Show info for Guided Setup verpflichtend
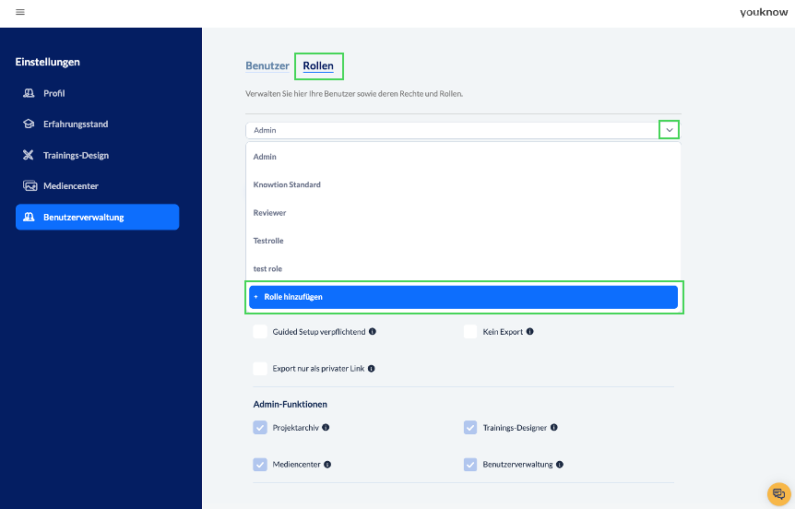Viewport: 795px width, 509px height. (373, 332)
